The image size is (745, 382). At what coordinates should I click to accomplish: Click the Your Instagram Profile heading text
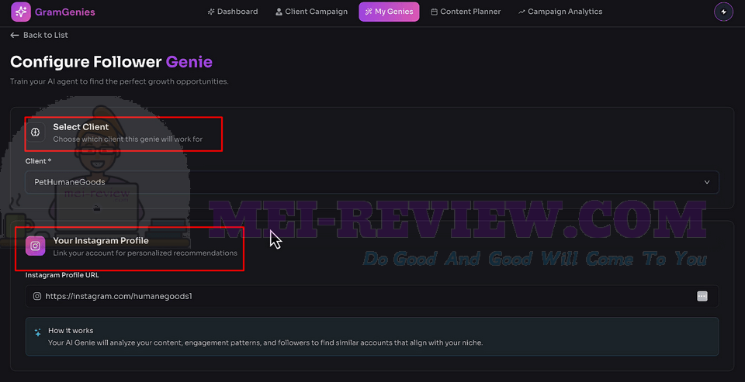point(101,240)
